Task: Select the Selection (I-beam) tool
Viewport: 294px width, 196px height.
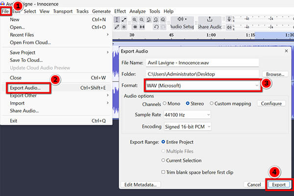Action: pyautogui.click(x=117, y=20)
